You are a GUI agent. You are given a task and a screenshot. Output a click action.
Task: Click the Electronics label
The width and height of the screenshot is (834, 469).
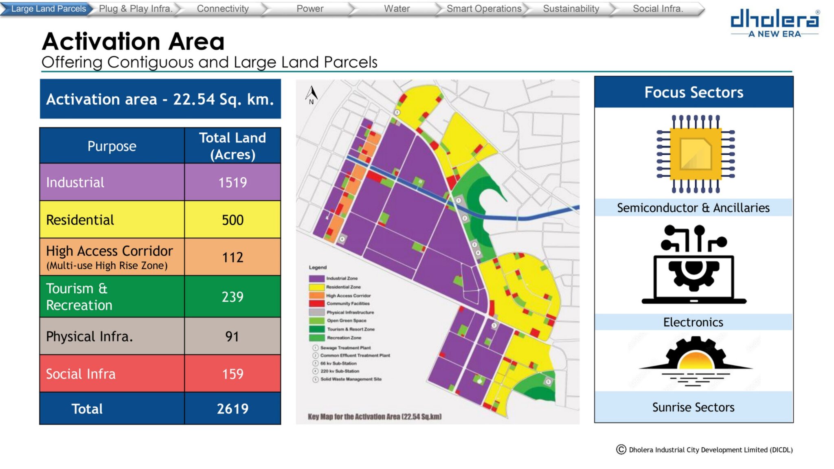[x=694, y=322]
